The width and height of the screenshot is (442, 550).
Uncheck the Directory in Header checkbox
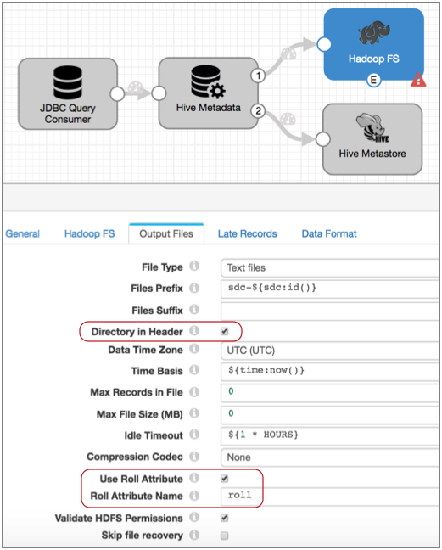point(224,331)
